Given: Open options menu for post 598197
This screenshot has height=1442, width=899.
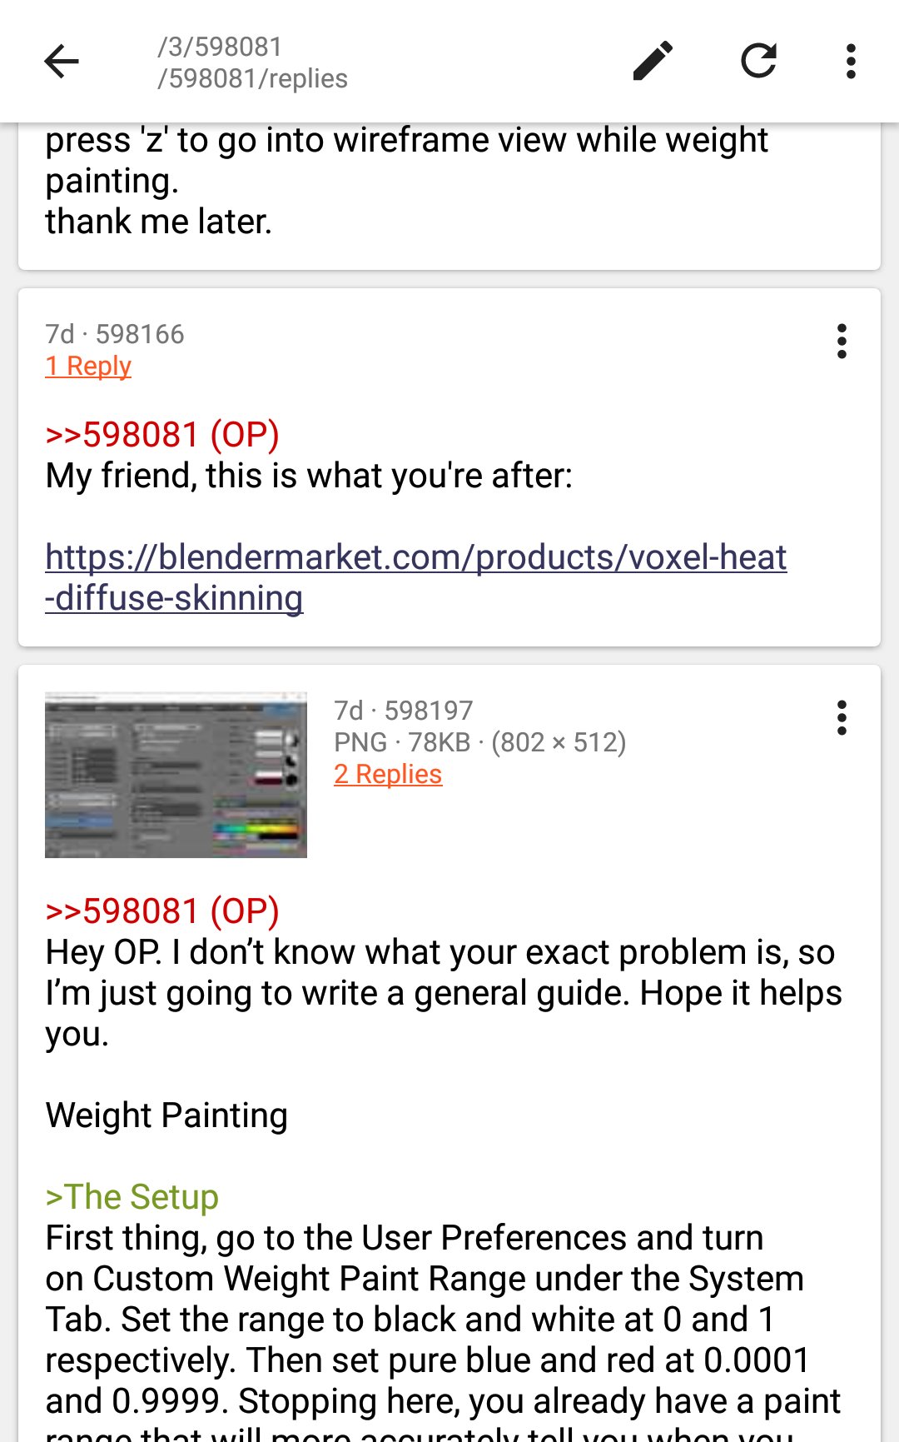Looking at the screenshot, I should tap(842, 718).
